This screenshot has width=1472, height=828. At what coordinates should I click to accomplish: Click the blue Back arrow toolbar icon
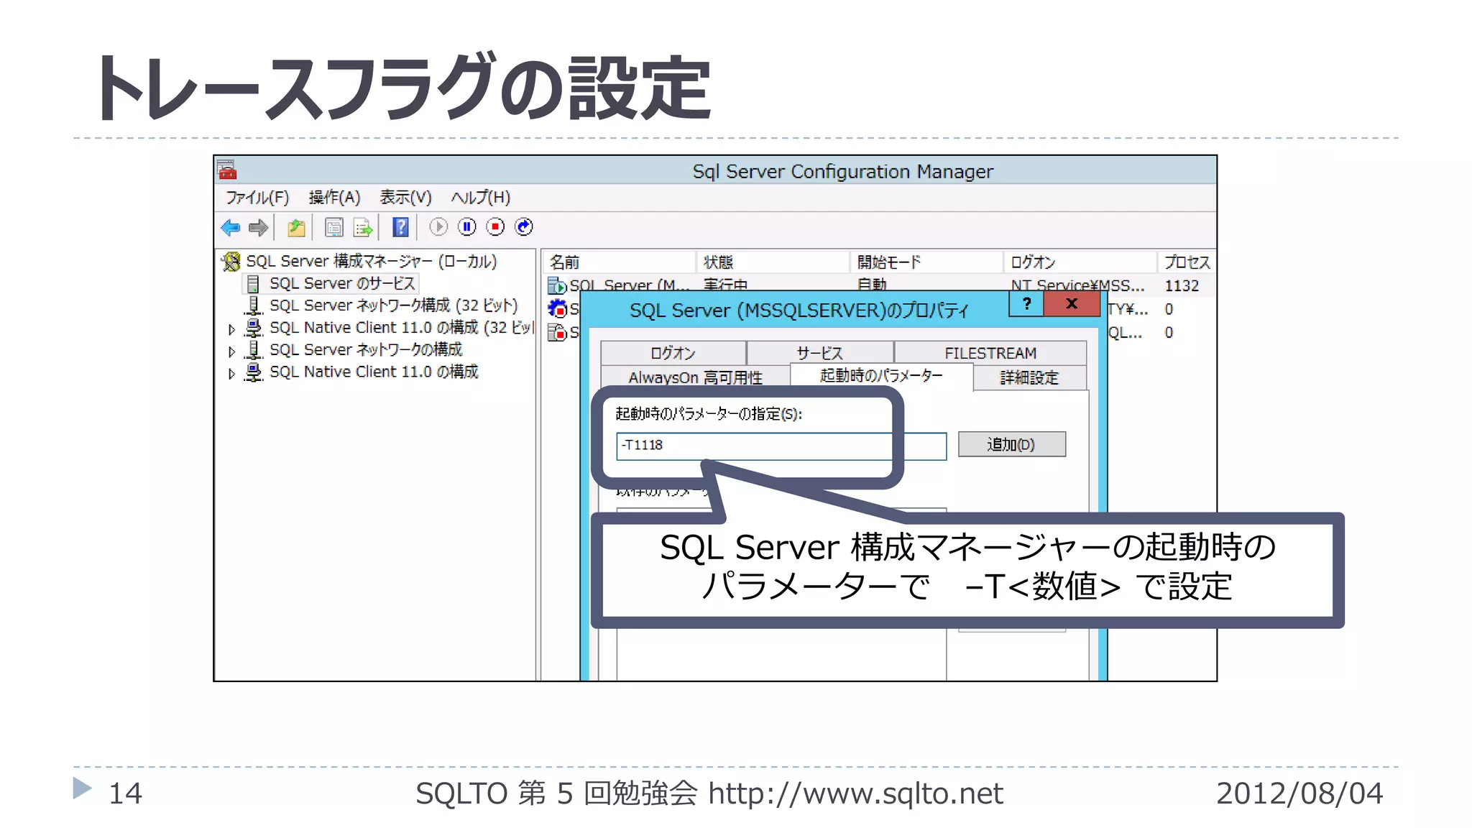(230, 228)
